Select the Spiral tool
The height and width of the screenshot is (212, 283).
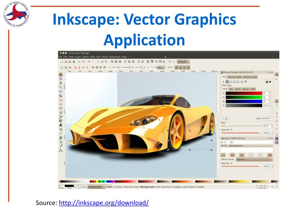[x=61, y=108]
